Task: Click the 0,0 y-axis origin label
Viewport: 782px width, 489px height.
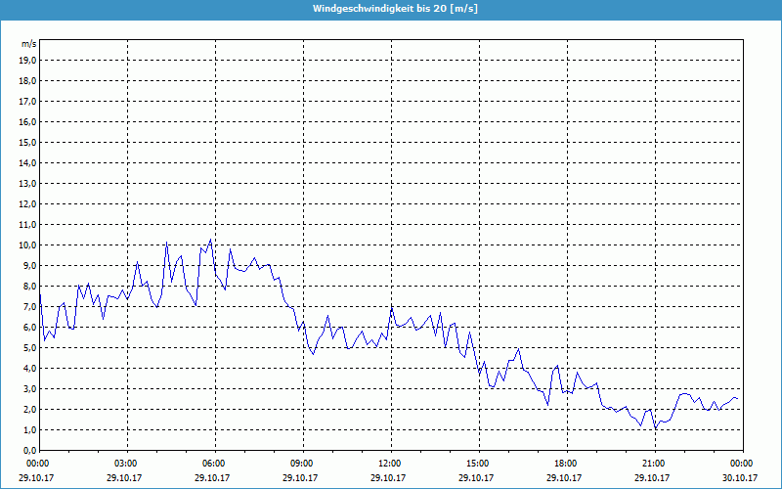Action: pyautogui.click(x=28, y=450)
